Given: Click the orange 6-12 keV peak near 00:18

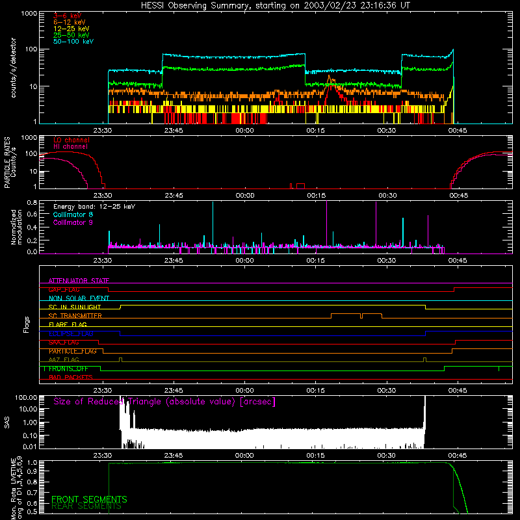Looking at the screenshot, I should tap(330, 78).
